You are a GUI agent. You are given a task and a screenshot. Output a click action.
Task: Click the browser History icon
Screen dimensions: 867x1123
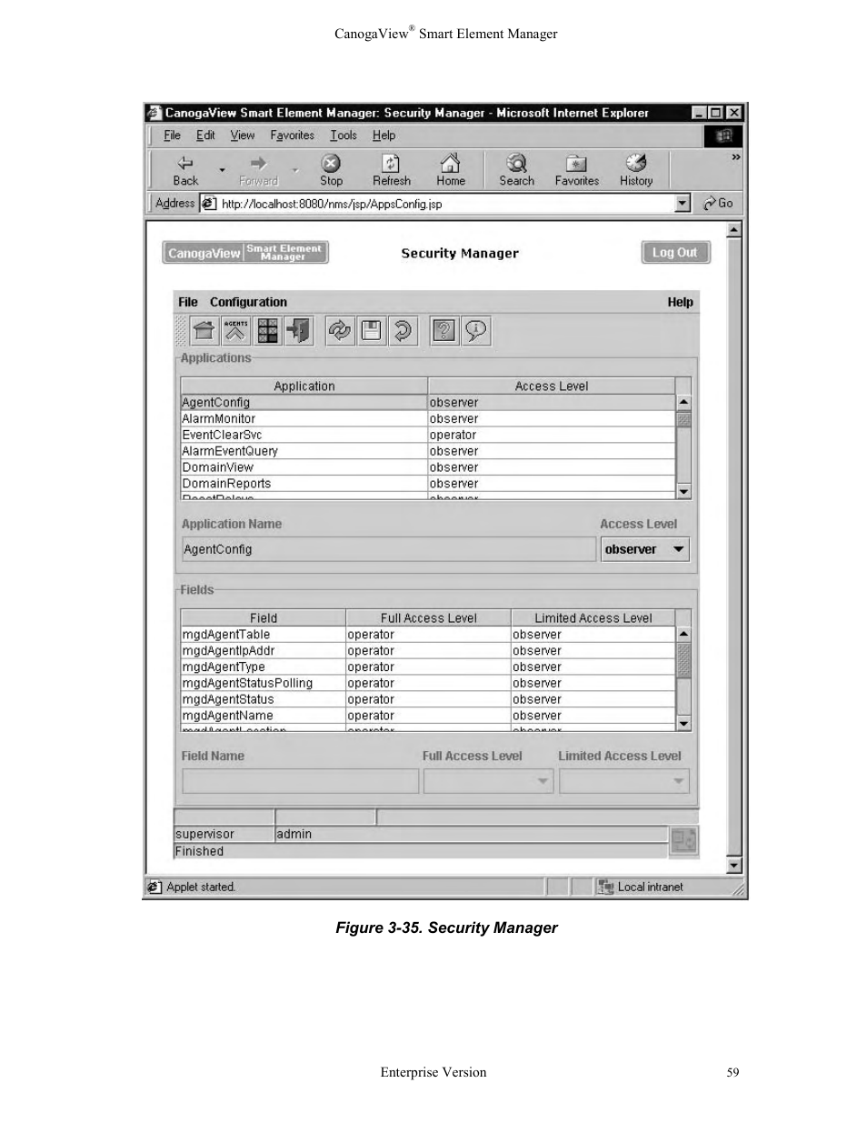click(636, 164)
